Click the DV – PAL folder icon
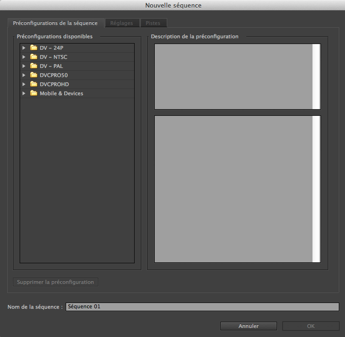 34,66
